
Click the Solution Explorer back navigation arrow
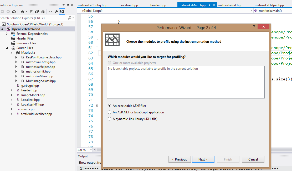pyautogui.click(x=2, y=12)
